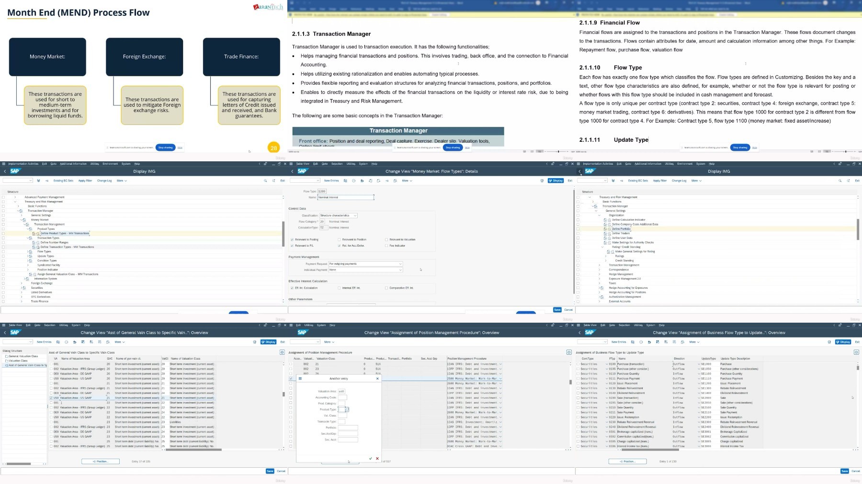Click the Copy As icon in Flow Types Details
This screenshot has width=862, height=484.
click(346, 180)
